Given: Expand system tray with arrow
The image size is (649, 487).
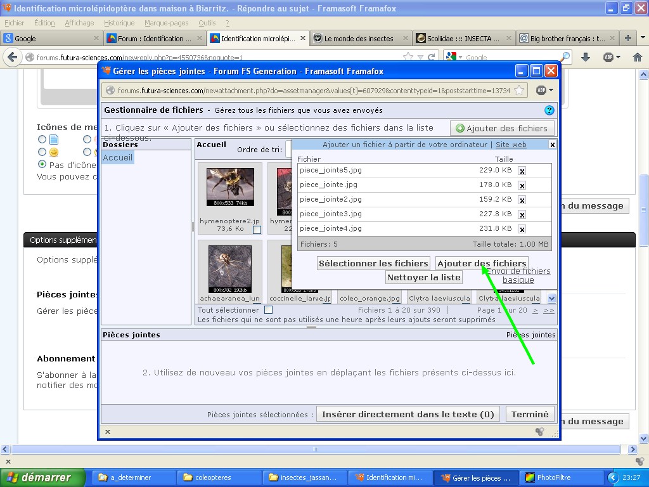Looking at the screenshot, I should pos(613,477).
